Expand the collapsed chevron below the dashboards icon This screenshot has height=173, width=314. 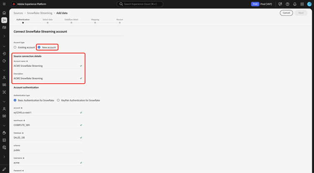4,36
